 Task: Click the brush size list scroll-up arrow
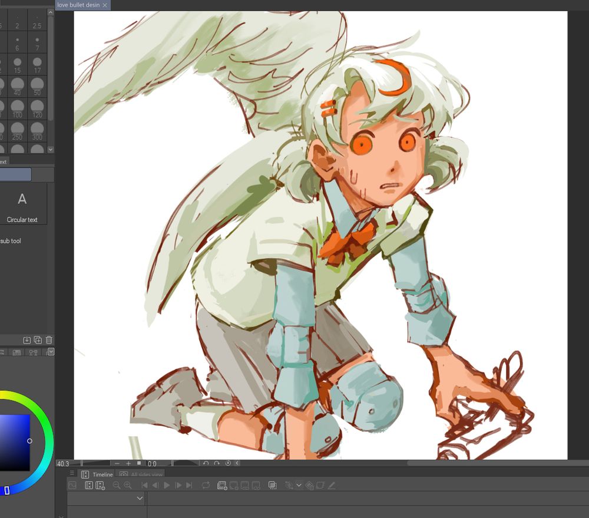tap(51, 12)
